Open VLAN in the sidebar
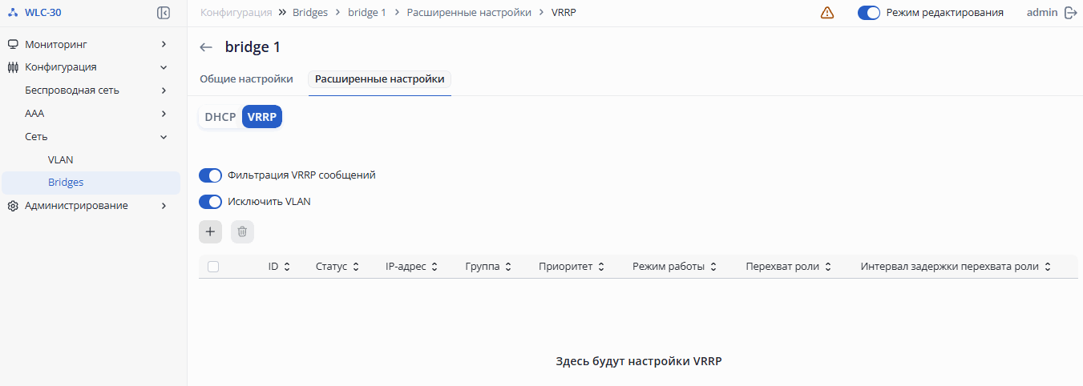The width and height of the screenshot is (1083, 386). point(61,160)
